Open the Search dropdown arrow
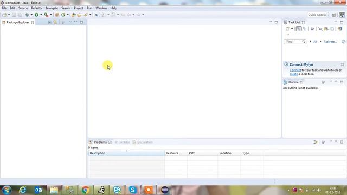347x195 pixels. 90,15
